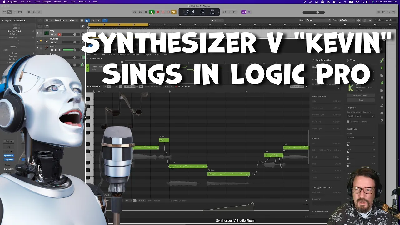Open the Help menu
This screenshot has width=400, height=225.
pyautogui.click(x=96, y=2)
